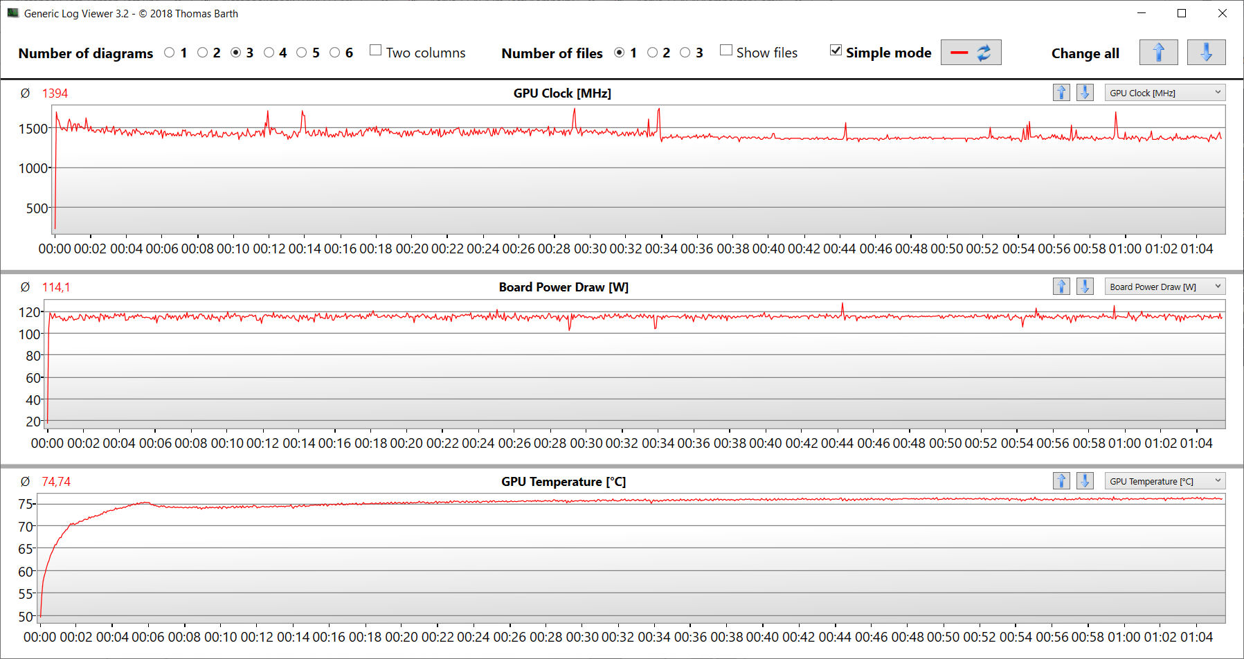Screen dimensions: 1244x659
Task: Click the red line refresh color button
Action: (x=971, y=53)
